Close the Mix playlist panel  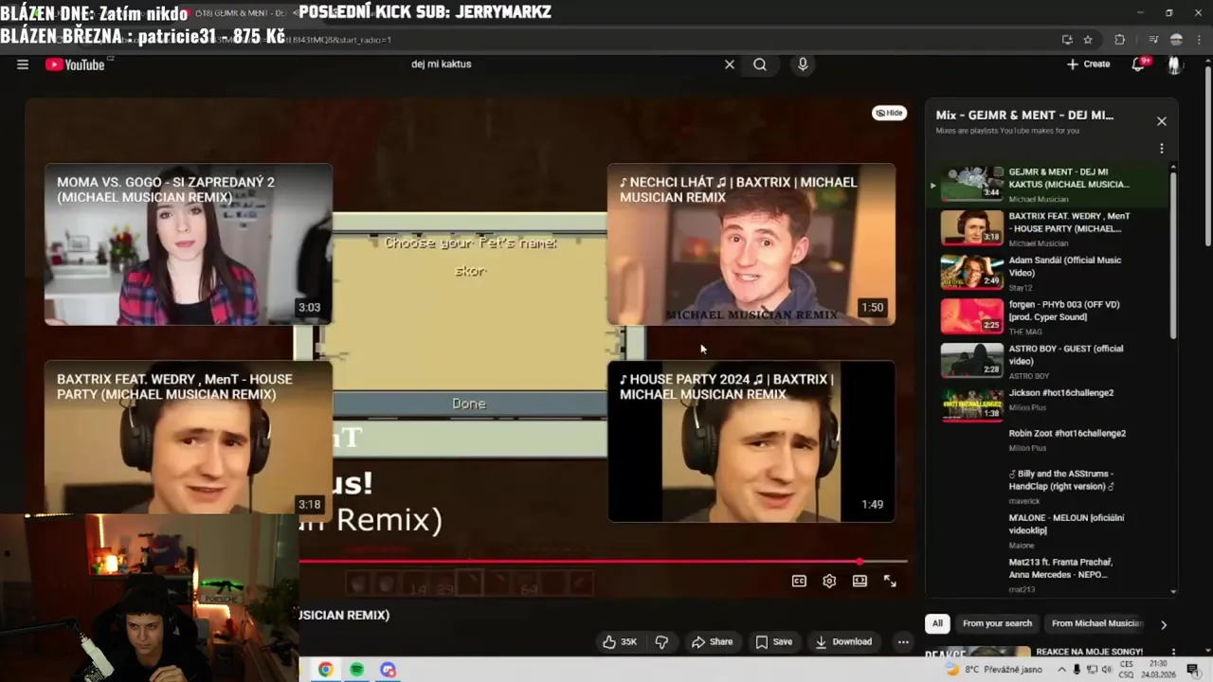point(1161,121)
